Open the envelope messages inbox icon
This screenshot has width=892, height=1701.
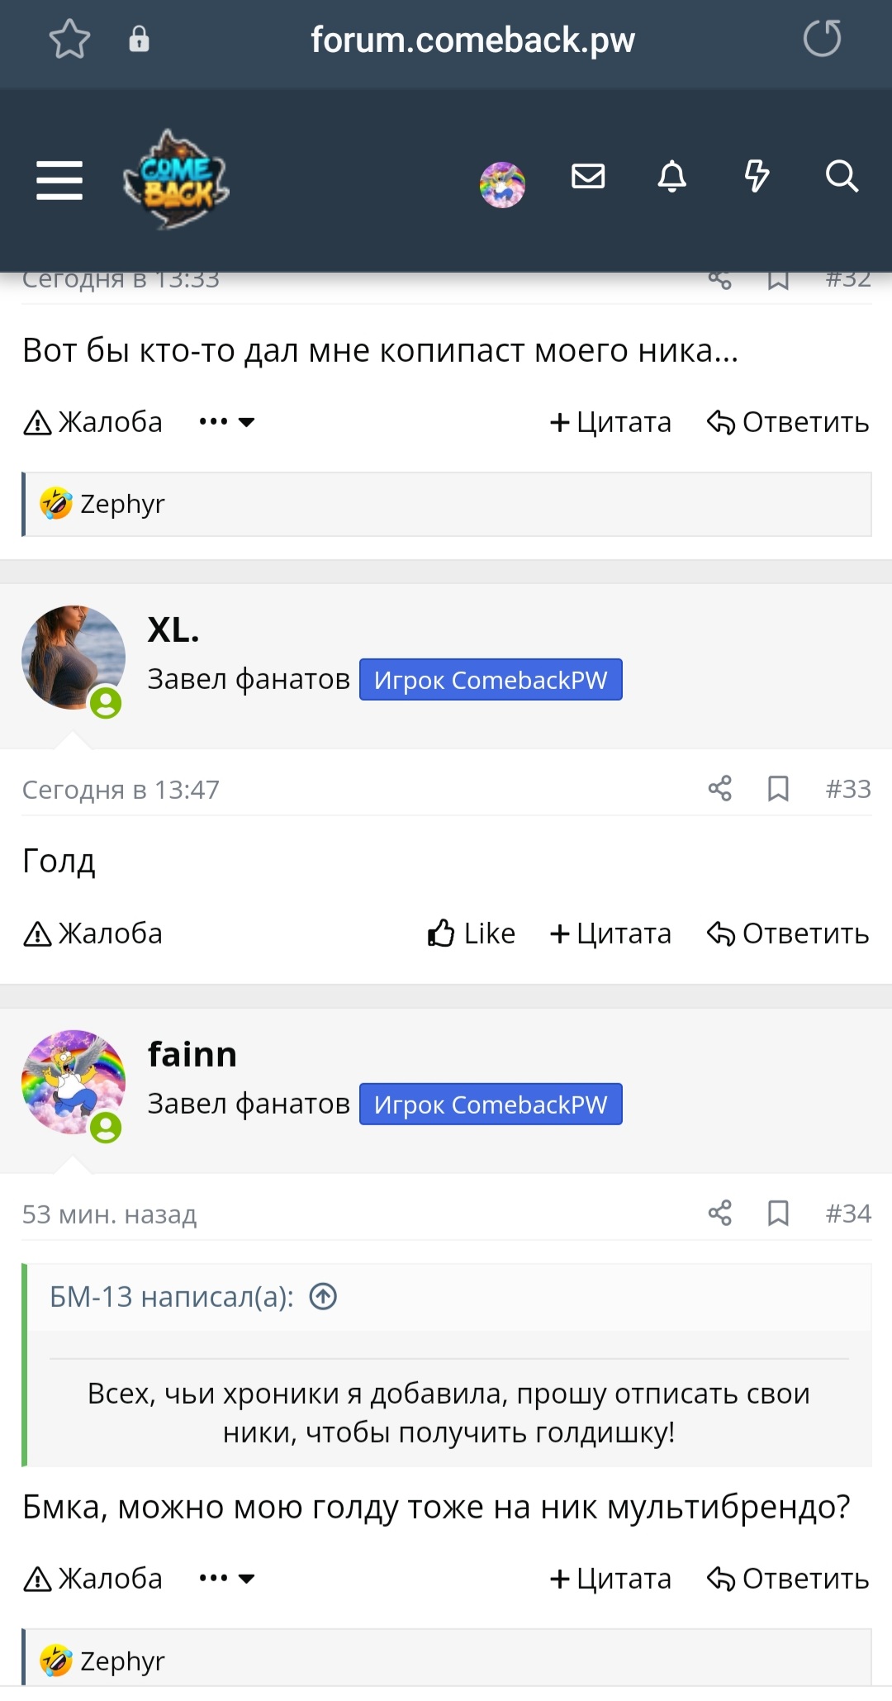click(x=588, y=176)
